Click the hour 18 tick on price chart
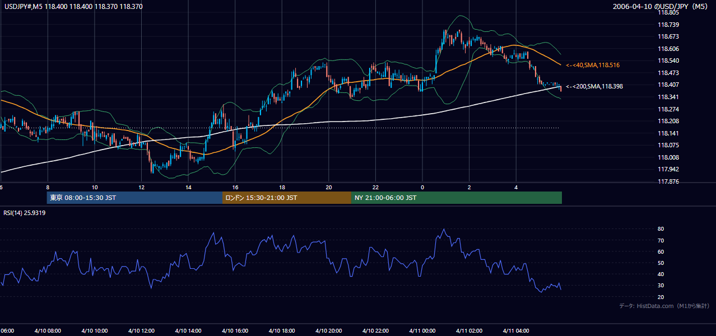The image size is (716, 336). (282, 188)
